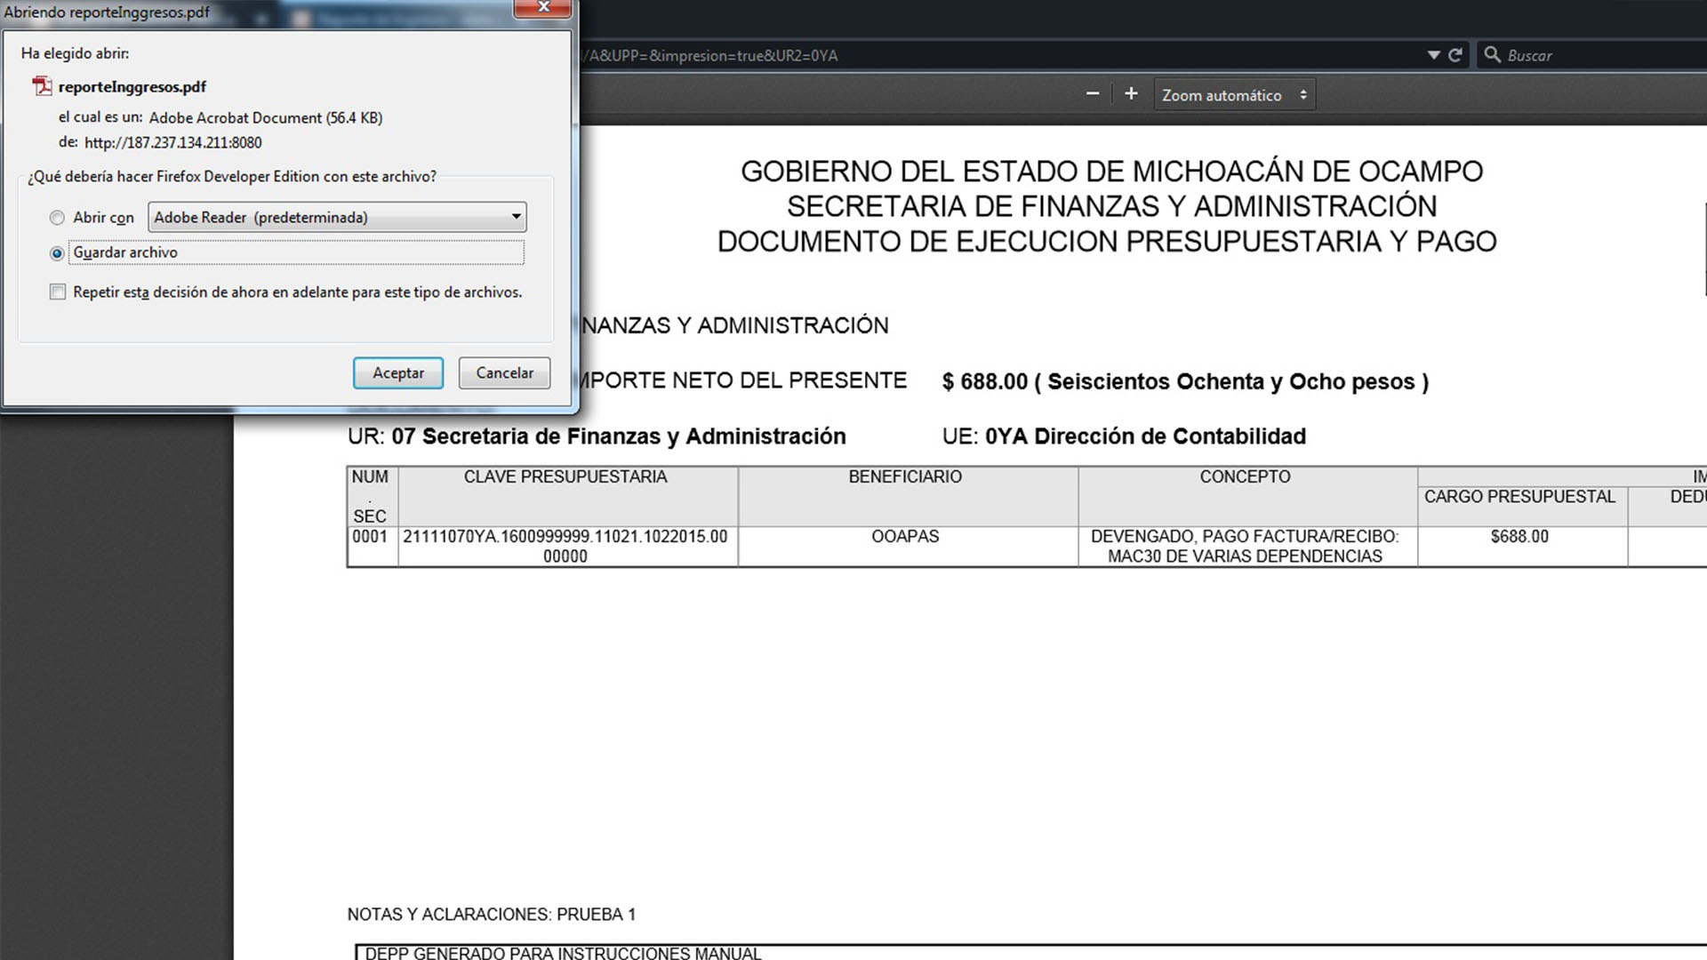Click the PDF file icon next to reporteInggresos.pdf
Screen dimensions: 1707x960
click(42, 86)
